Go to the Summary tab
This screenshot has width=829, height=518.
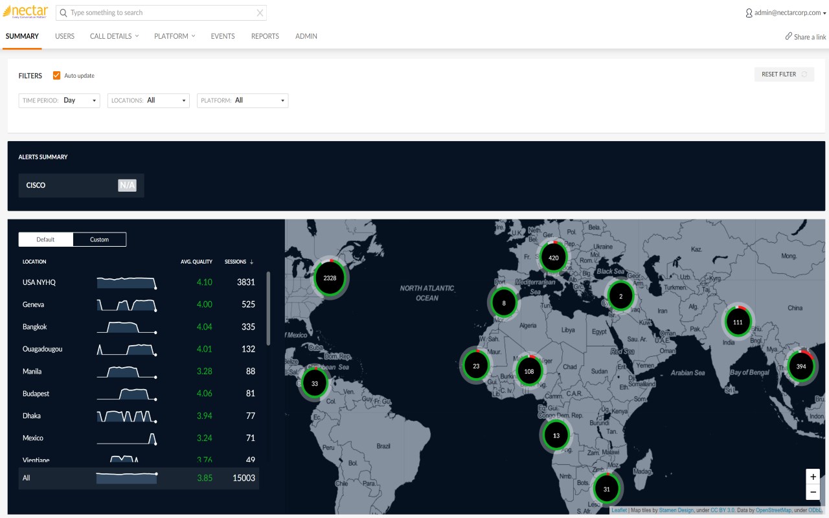tap(22, 36)
